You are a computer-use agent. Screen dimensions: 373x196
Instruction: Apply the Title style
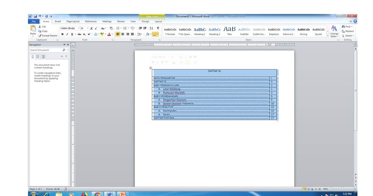click(x=229, y=31)
